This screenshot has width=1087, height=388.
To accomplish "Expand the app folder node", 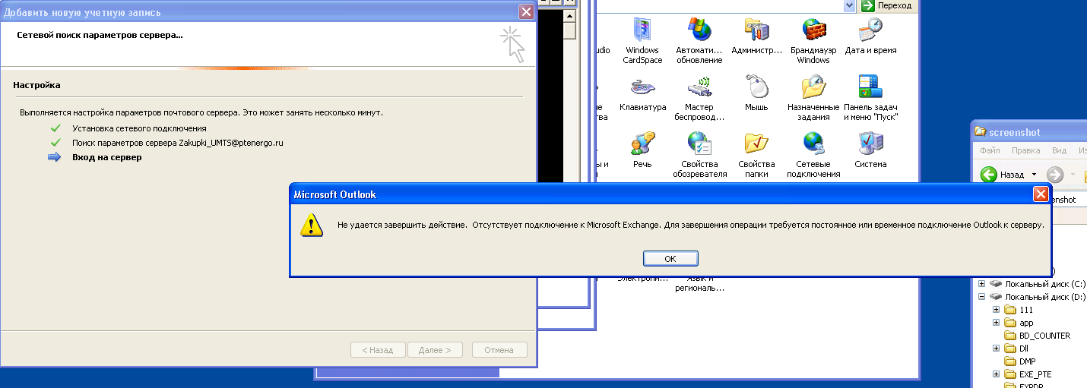I will (997, 323).
